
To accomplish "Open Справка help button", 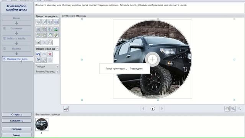I will [16, 129].
